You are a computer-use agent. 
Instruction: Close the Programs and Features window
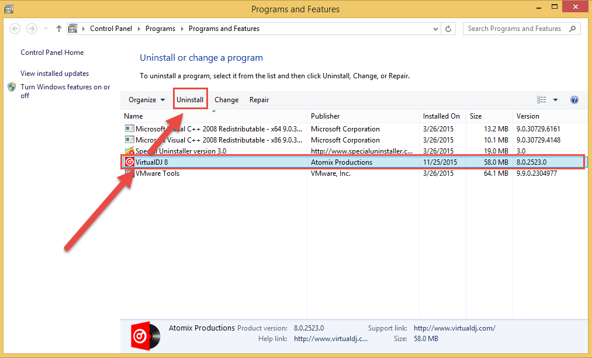576,7
